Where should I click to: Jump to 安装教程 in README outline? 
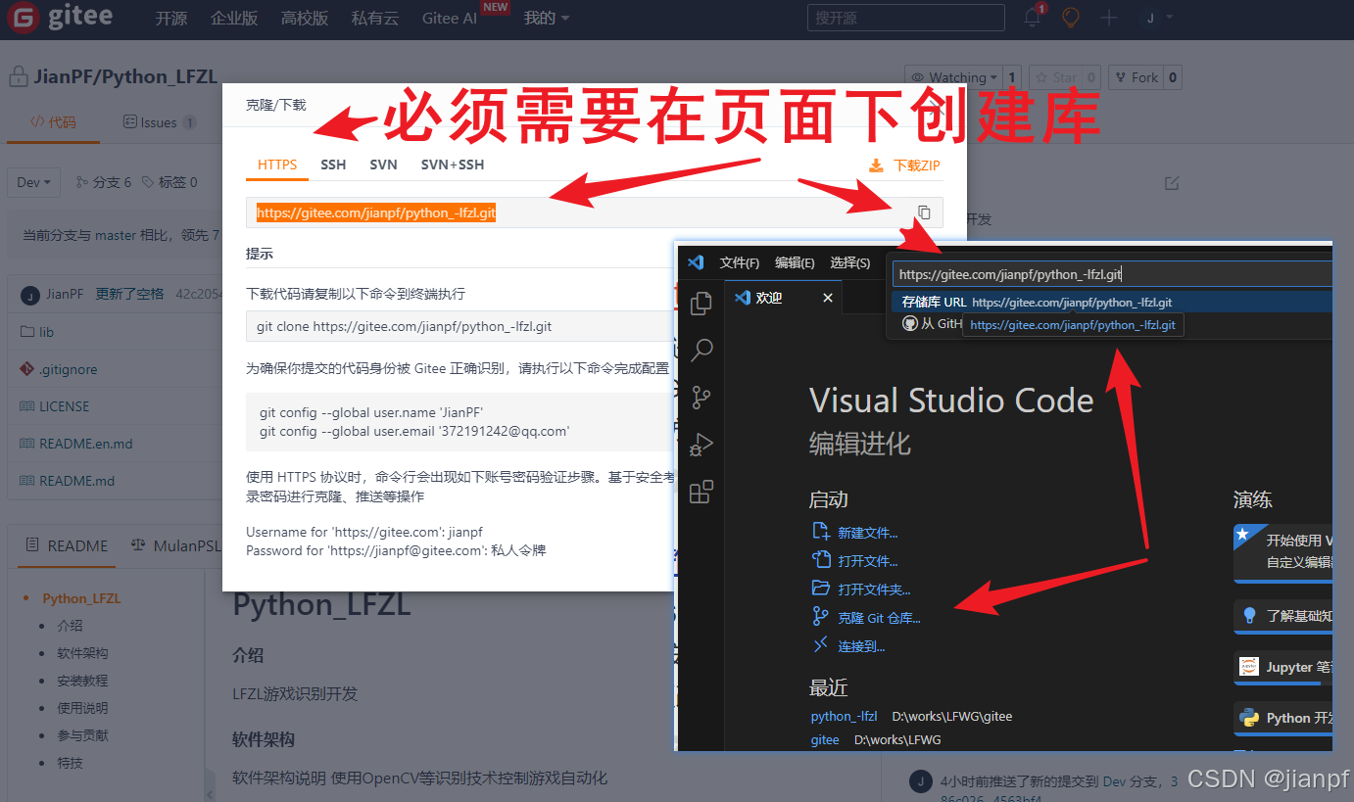tap(82, 681)
